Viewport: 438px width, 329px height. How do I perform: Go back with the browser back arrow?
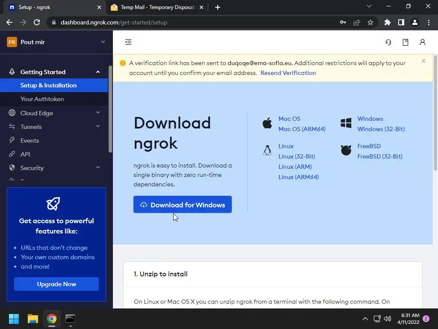pyautogui.click(x=9, y=22)
